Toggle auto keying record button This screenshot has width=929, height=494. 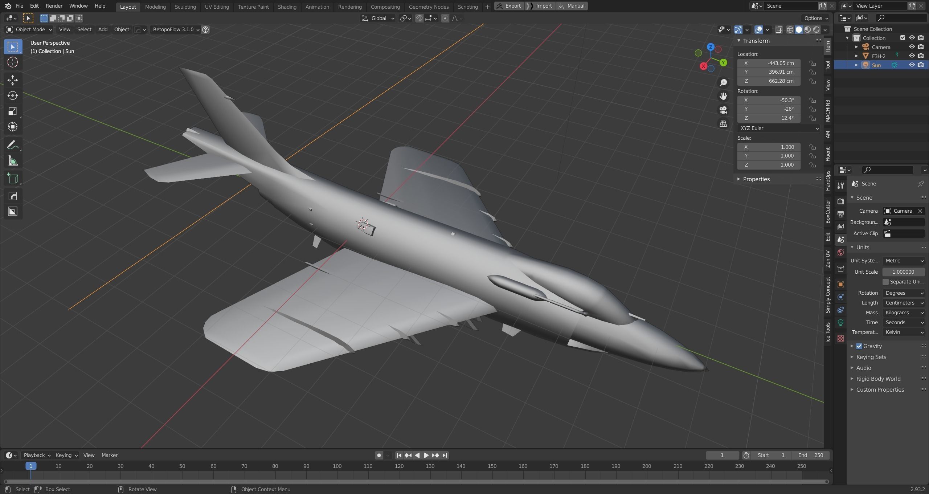click(379, 455)
